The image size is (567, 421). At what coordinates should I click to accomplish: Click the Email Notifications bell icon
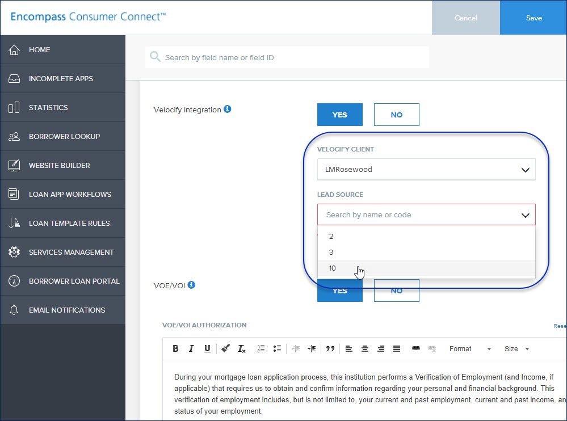(14, 310)
